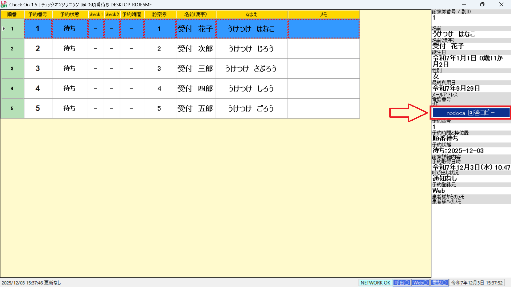
Task: Click the Check On app icon in title bar
Action: coord(4,5)
